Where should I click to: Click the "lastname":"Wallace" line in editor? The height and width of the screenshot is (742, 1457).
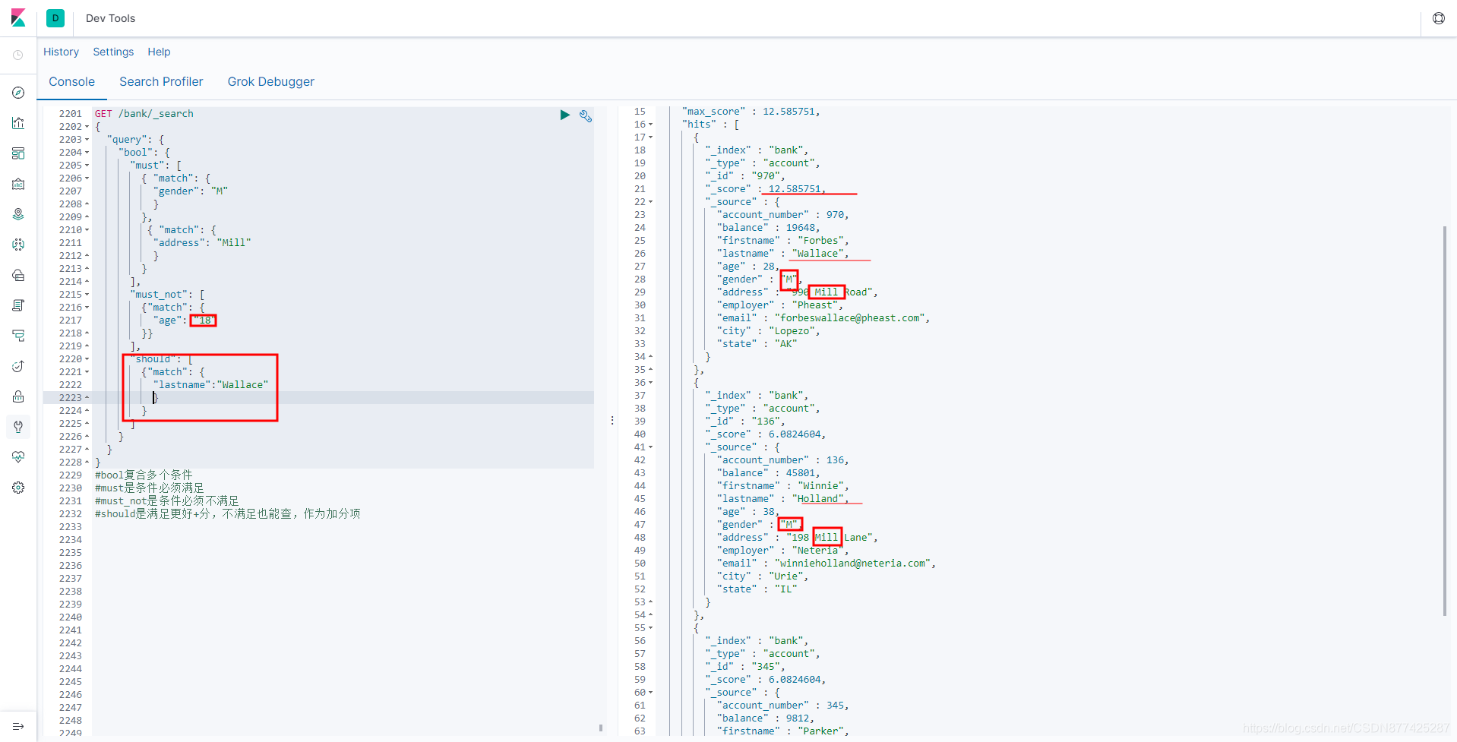[210, 385]
